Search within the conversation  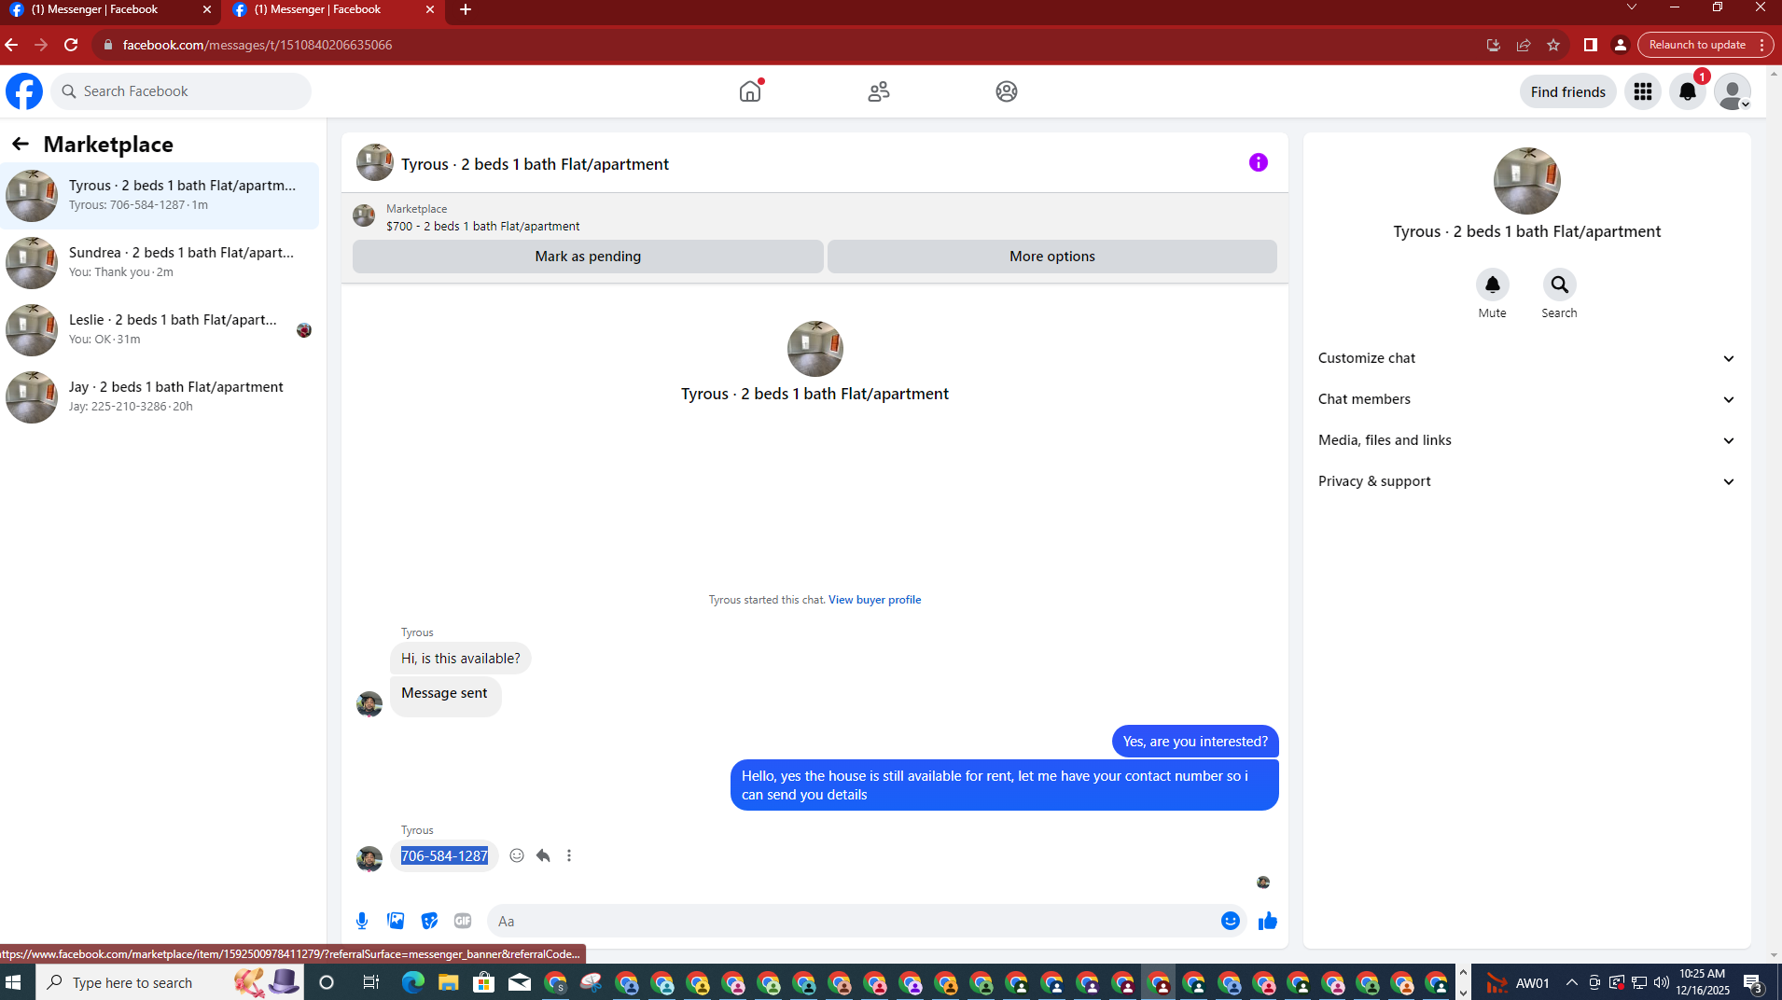coord(1559,285)
